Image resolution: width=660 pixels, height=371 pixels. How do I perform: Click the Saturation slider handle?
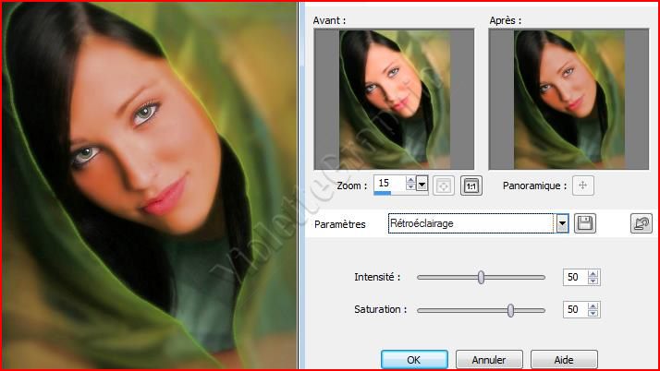coord(510,310)
